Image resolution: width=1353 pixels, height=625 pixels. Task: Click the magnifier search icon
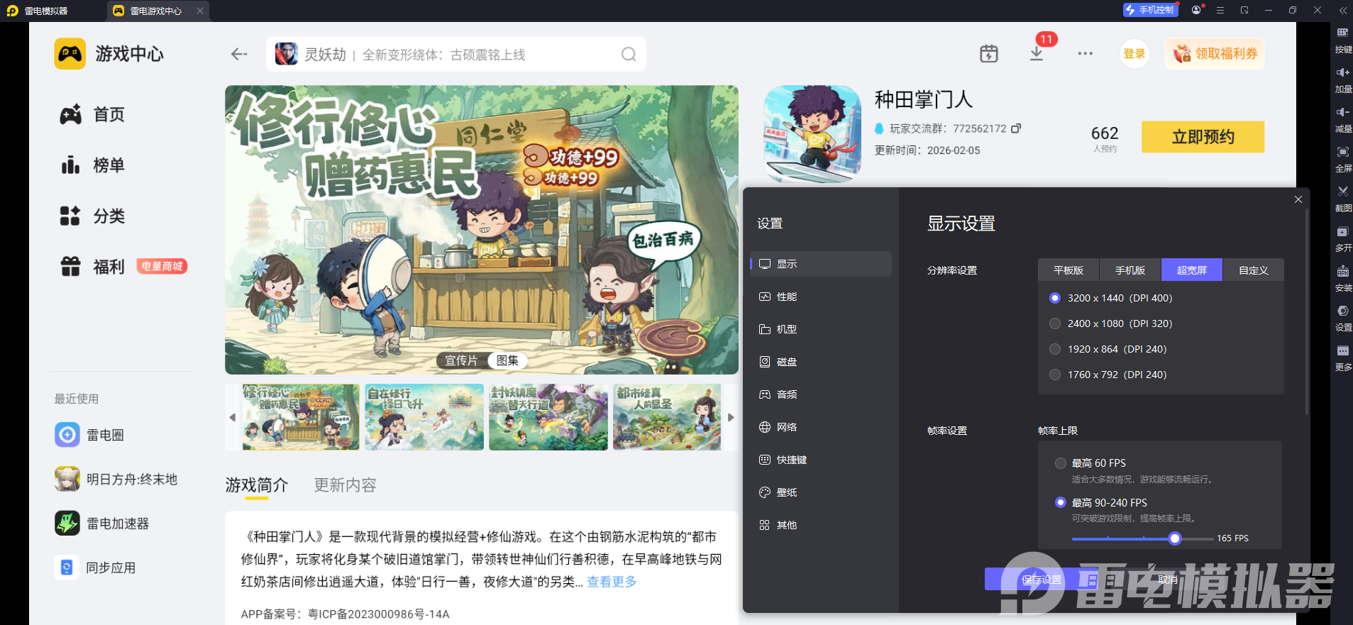pyautogui.click(x=629, y=55)
